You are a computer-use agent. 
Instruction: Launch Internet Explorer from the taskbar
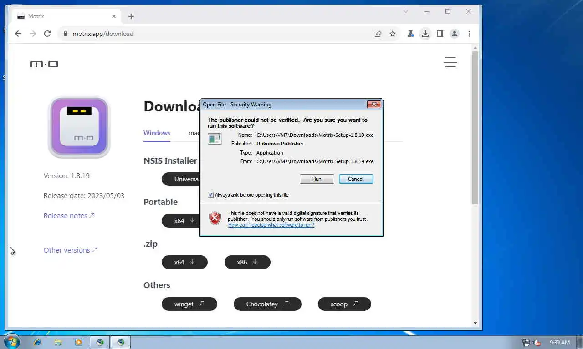click(x=37, y=342)
